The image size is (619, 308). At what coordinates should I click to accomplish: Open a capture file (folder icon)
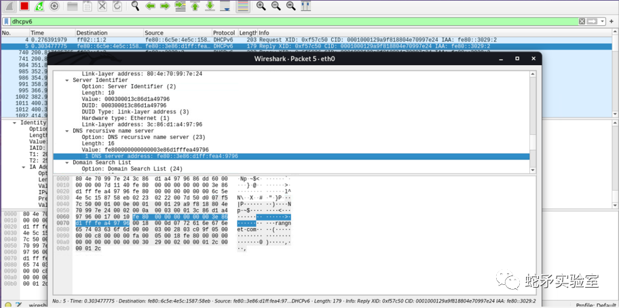pos(72,6)
